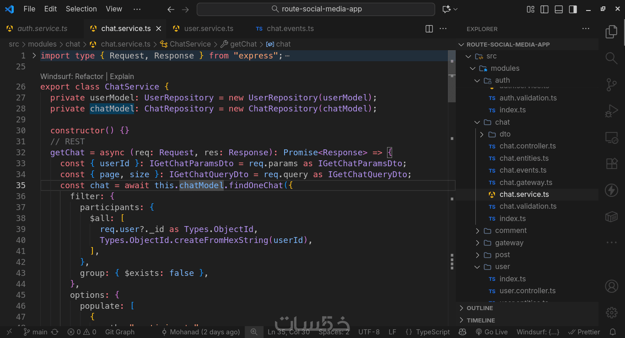Click the main branch in status bar

tap(35, 332)
